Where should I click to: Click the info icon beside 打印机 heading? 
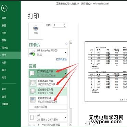coord(66,44)
